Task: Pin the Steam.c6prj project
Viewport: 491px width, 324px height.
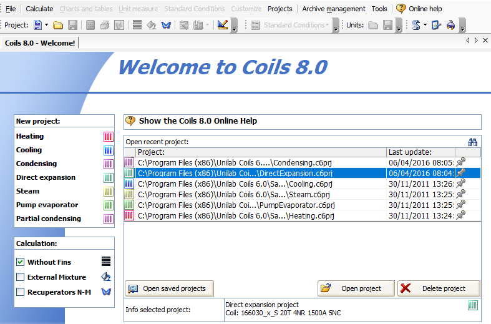Action: [x=460, y=194]
